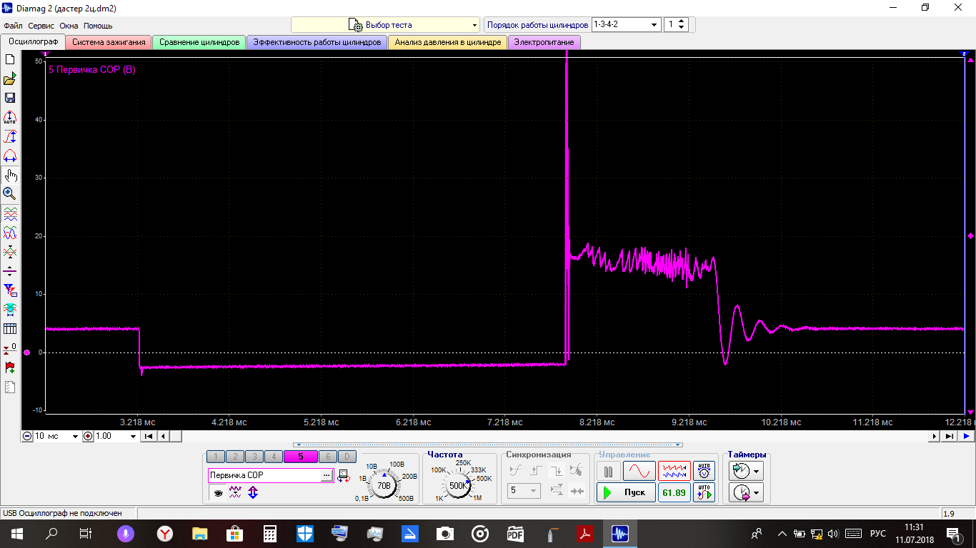
Task: Click the 61.89 value button
Action: (x=674, y=492)
